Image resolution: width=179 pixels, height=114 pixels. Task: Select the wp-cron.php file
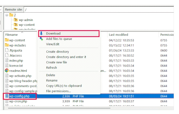click(x=18, y=101)
